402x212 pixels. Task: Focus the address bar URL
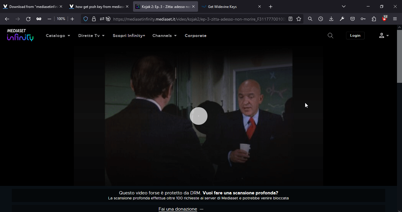click(199, 19)
